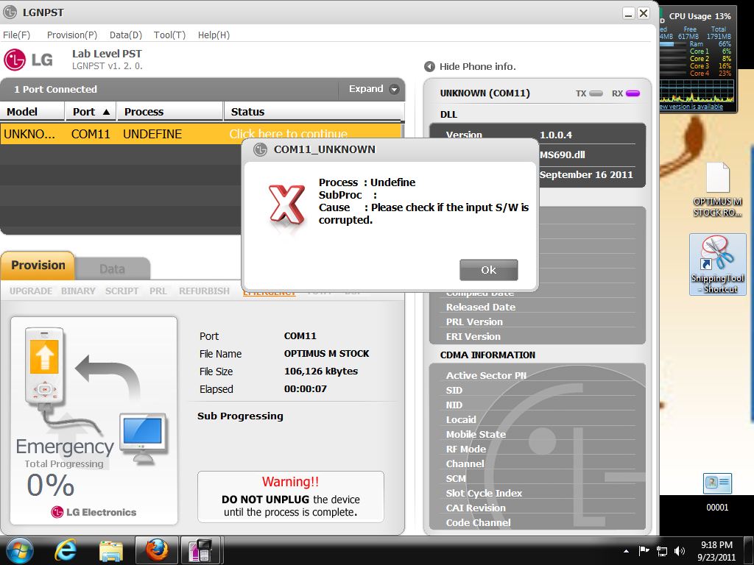Launch Internet Explorer from the taskbar
Viewport: 754px width, 565px height.
click(x=66, y=550)
